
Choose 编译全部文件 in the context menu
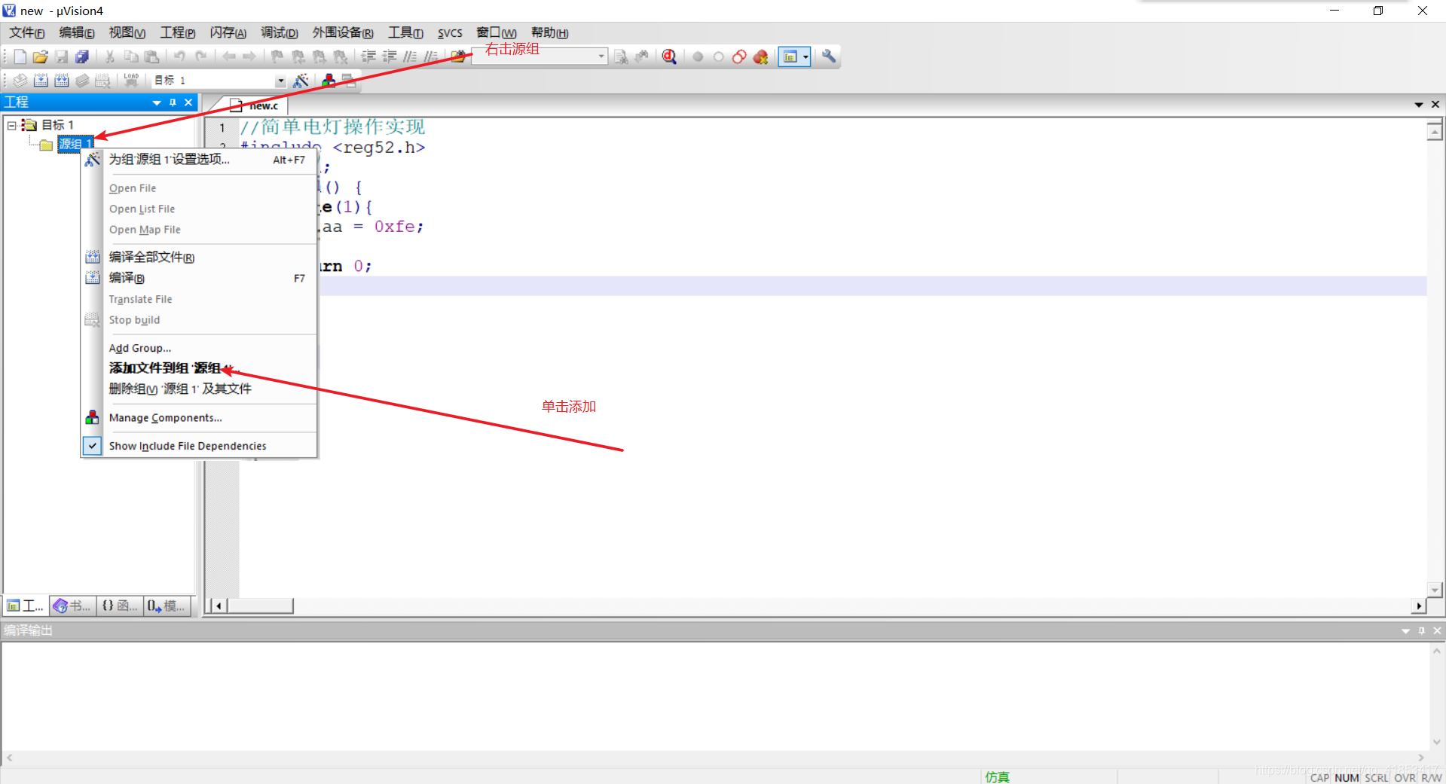click(x=199, y=258)
